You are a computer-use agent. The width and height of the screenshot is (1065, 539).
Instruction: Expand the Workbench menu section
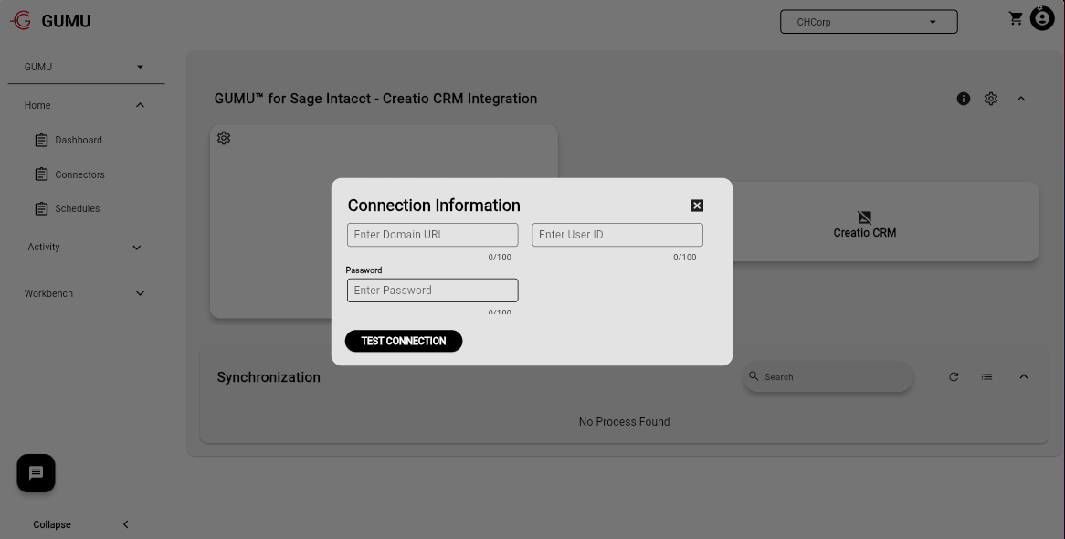[140, 293]
